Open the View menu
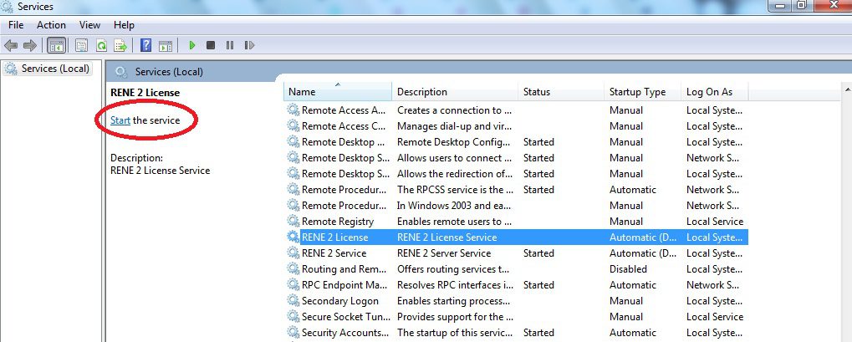This screenshot has height=342, width=852. pos(89,25)
